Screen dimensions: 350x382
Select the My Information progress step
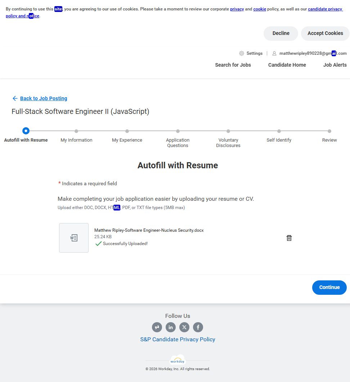tap(76, 131)
